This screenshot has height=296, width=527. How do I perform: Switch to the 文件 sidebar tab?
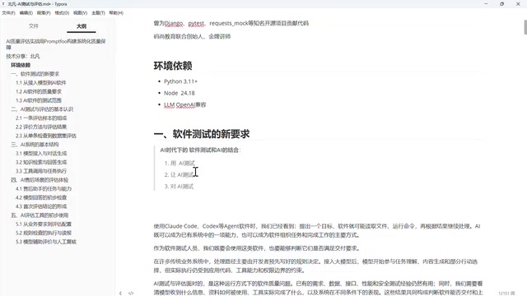34,25
